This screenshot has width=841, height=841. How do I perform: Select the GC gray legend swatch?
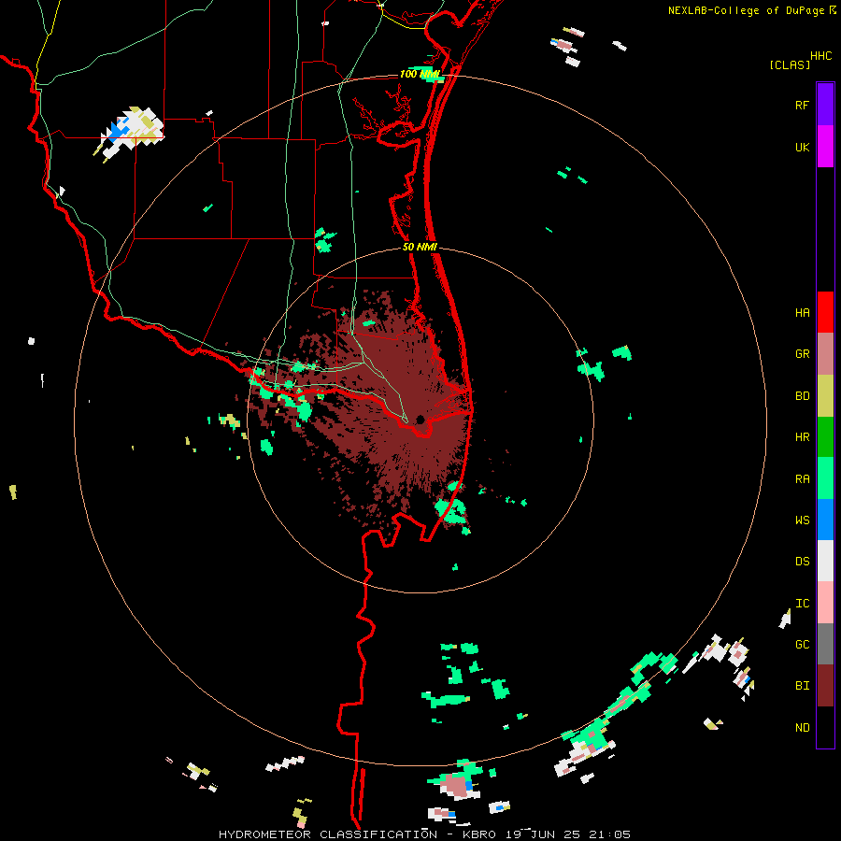pyautogui.click(x=825, y=644)
